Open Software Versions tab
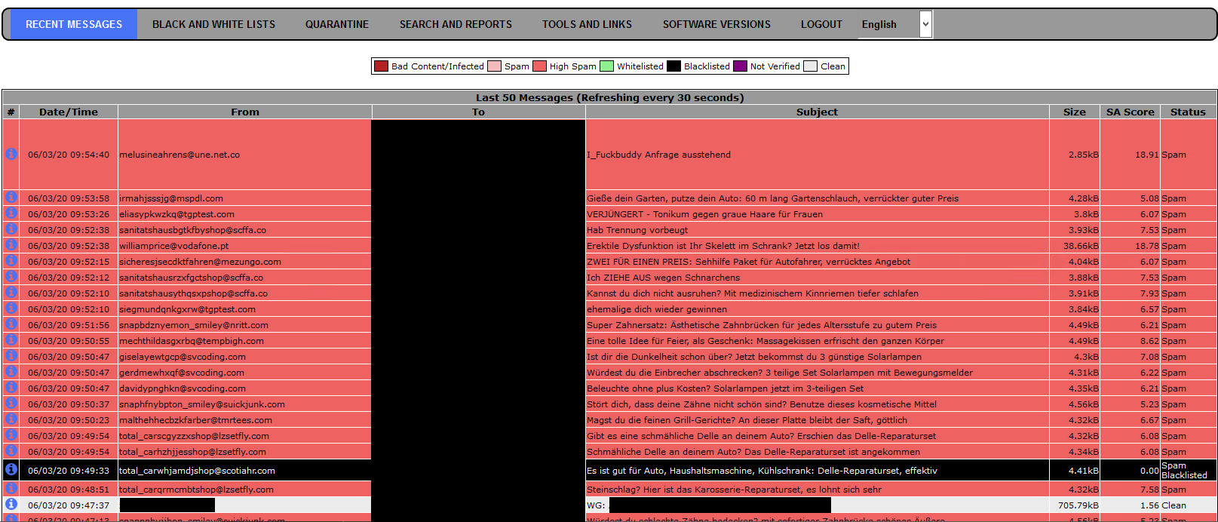Viewport: 1218px width, 522px height. click(716, 24)
